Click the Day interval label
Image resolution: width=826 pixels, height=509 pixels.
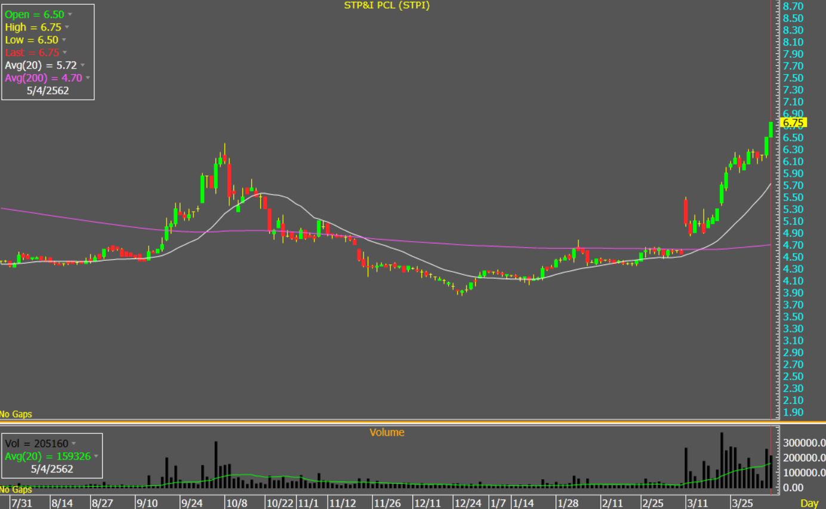[x=809, y=504]
